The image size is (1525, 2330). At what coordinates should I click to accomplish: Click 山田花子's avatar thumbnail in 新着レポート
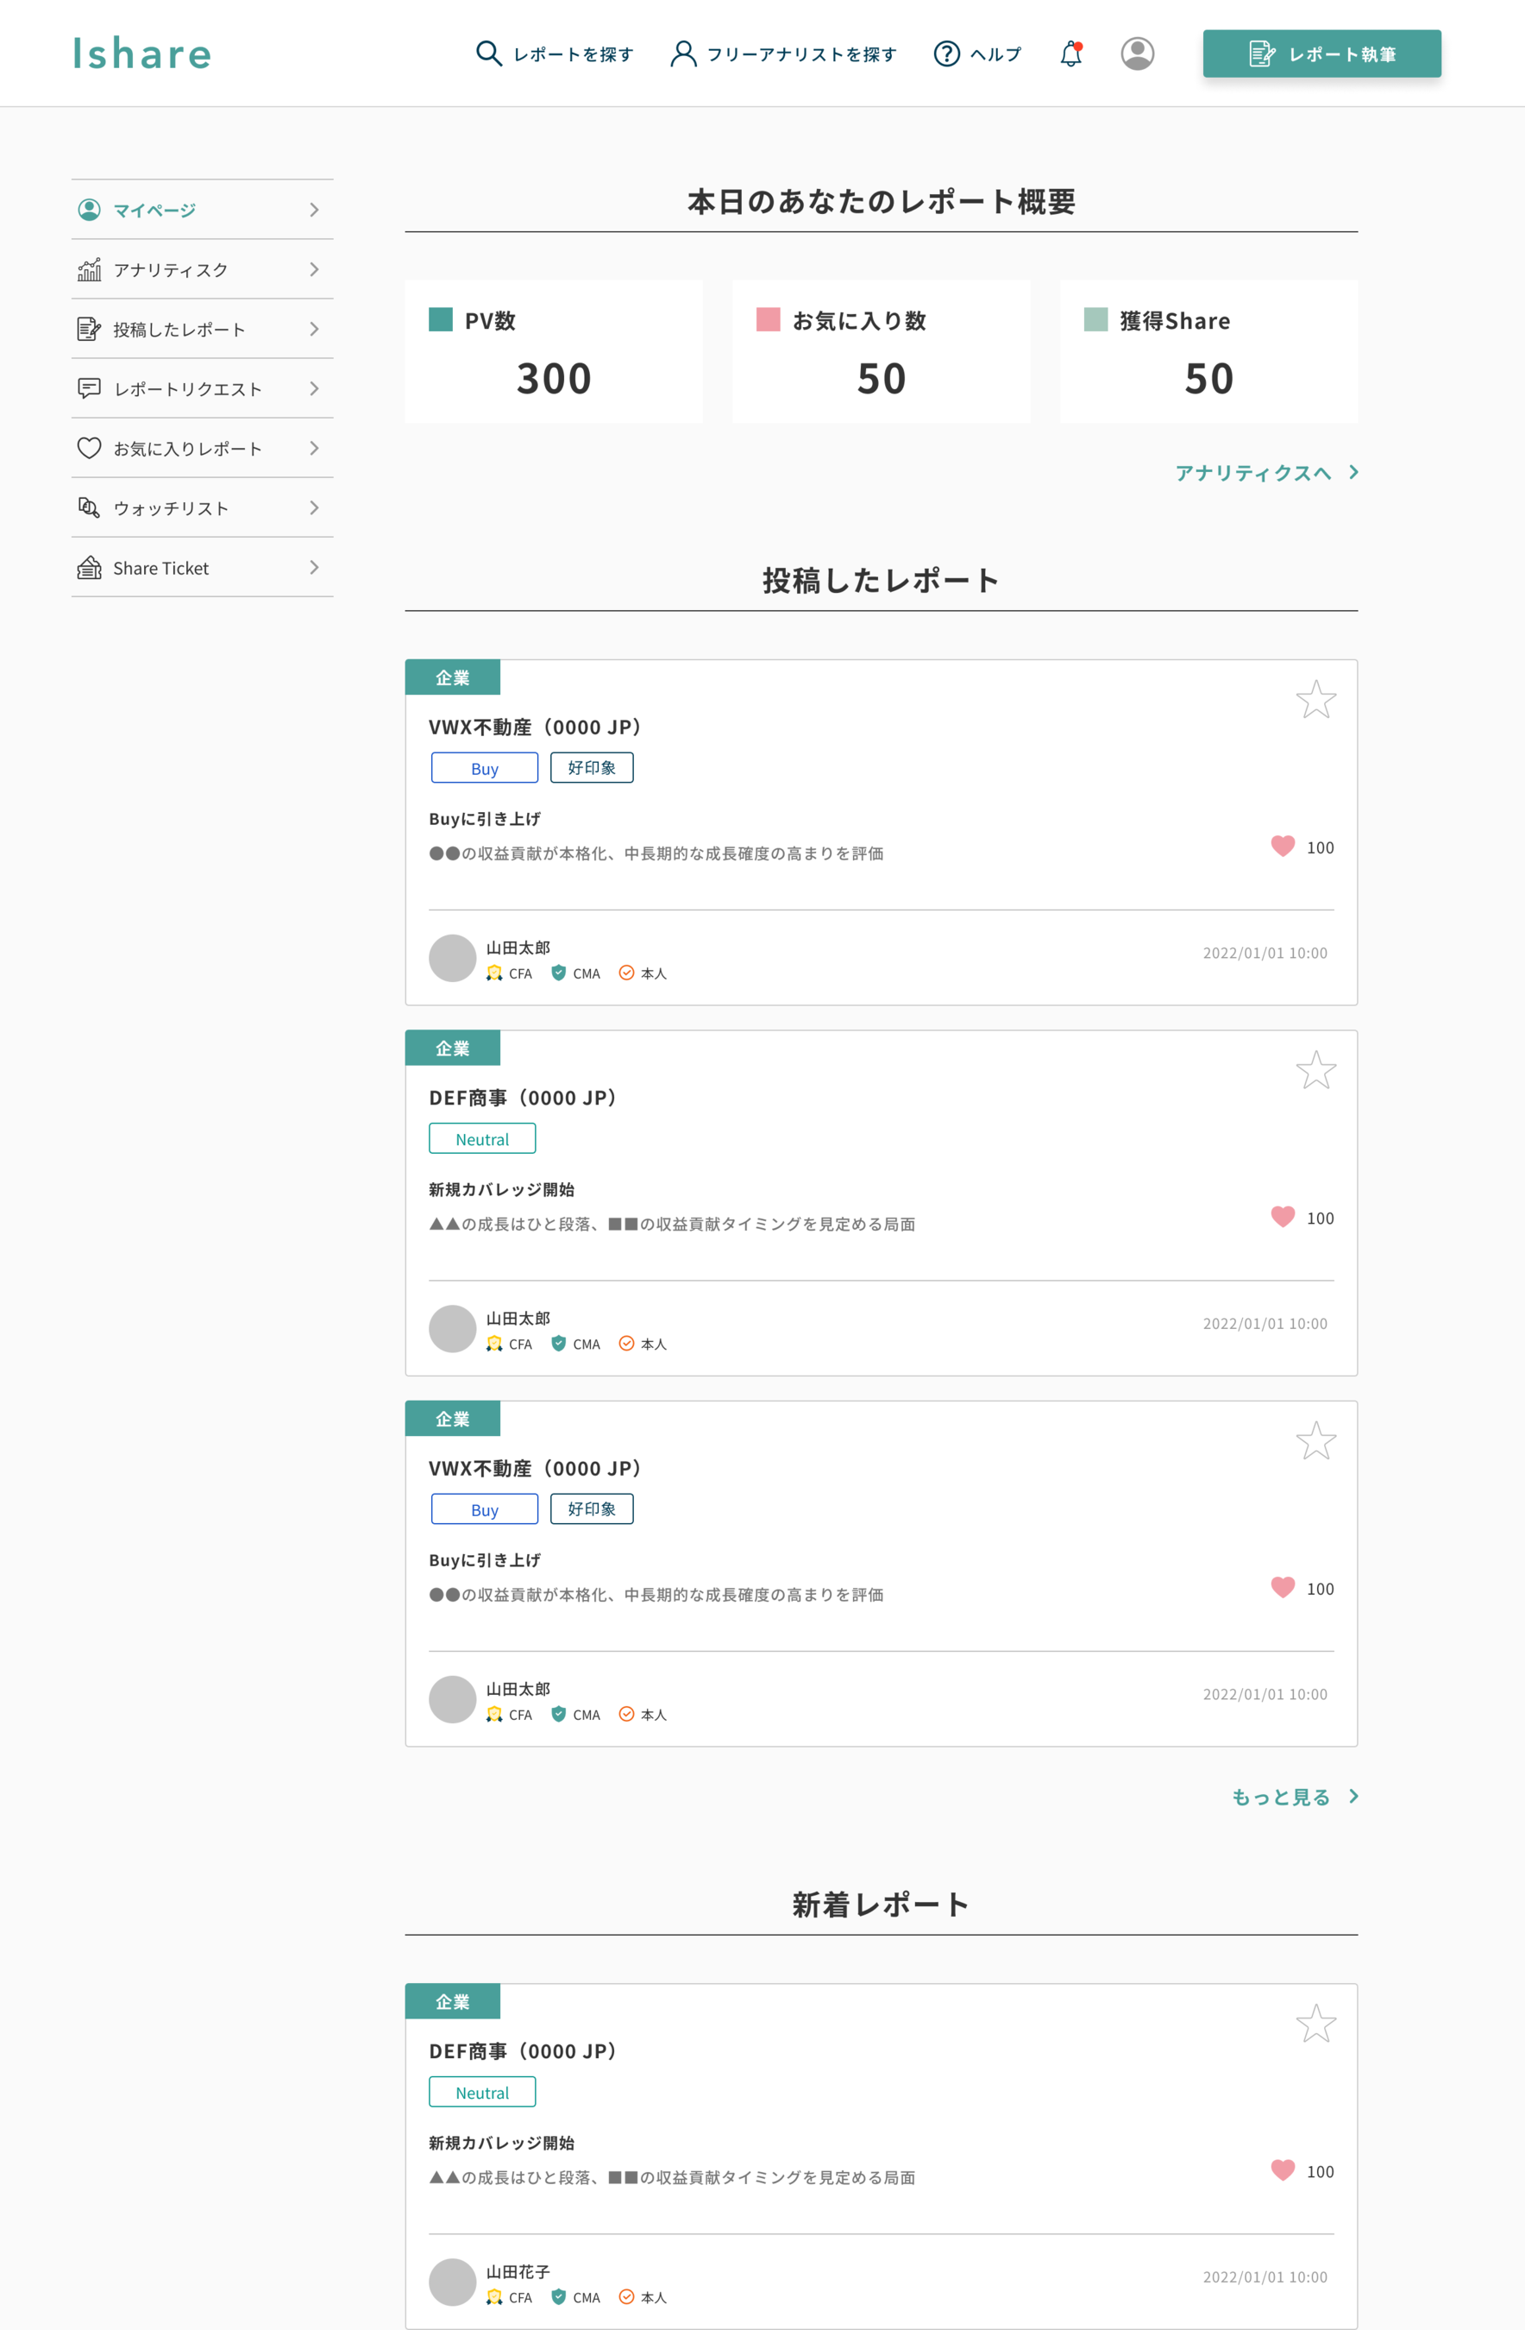click(x=452, y=2282)
